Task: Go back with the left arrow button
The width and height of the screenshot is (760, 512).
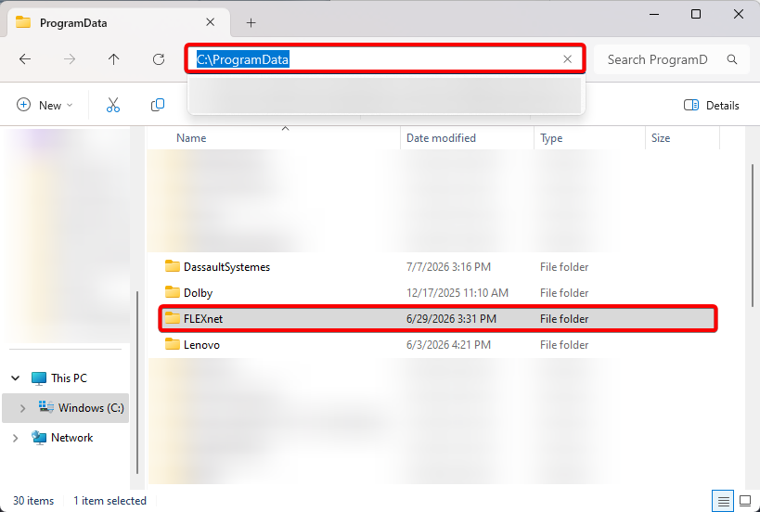Action: [25, 59]
